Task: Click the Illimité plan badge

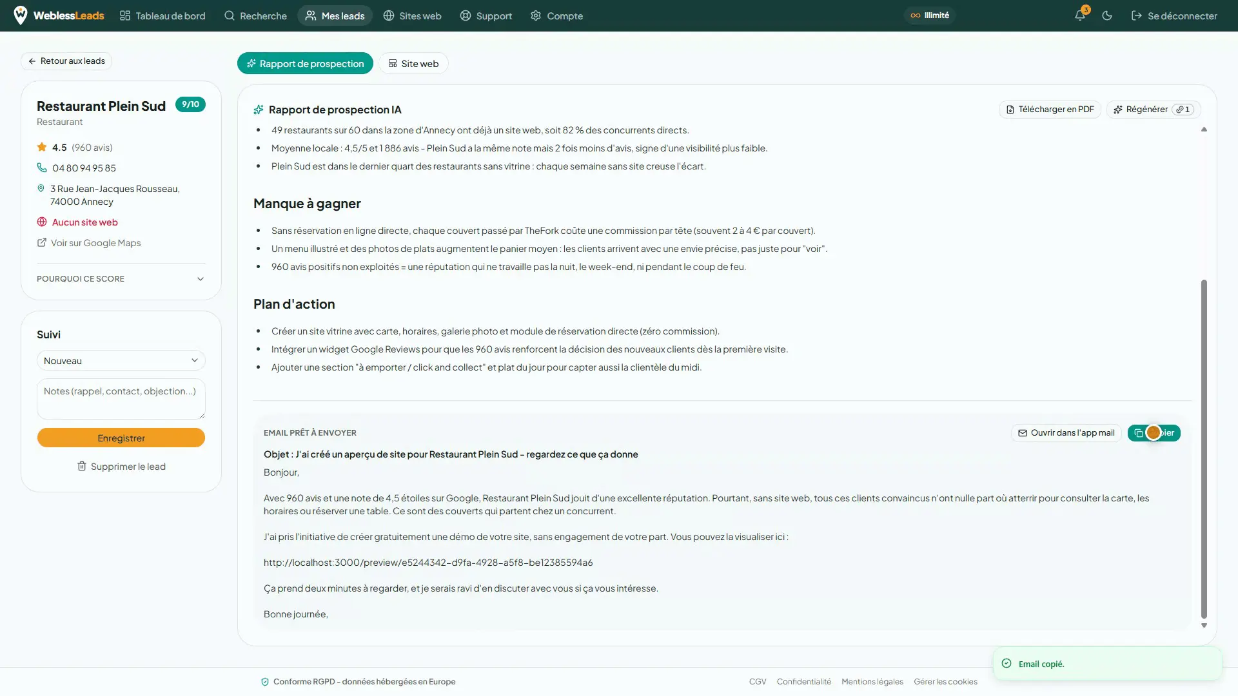Action: [930, 15]
